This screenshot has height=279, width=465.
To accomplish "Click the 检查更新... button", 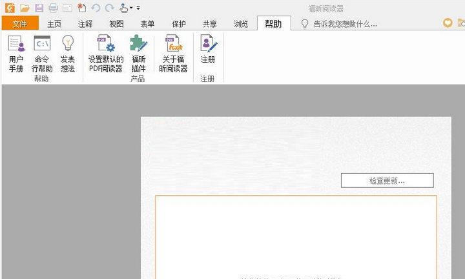I will 387,181.
